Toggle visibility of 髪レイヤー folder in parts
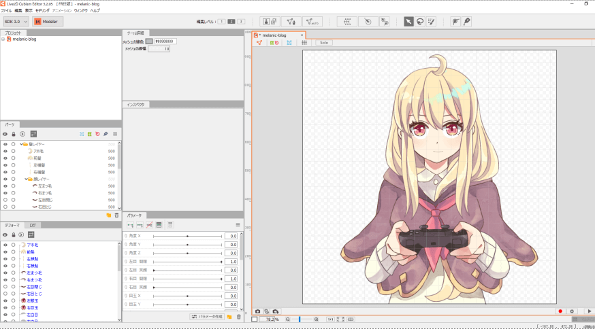This screenshot has width=595, height=329. (5, 144)
